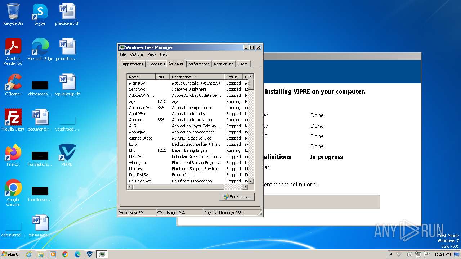Viewport: 461px width, 259px height.
Task: Select the BFE service row
Action: click(x=188, y=150)
